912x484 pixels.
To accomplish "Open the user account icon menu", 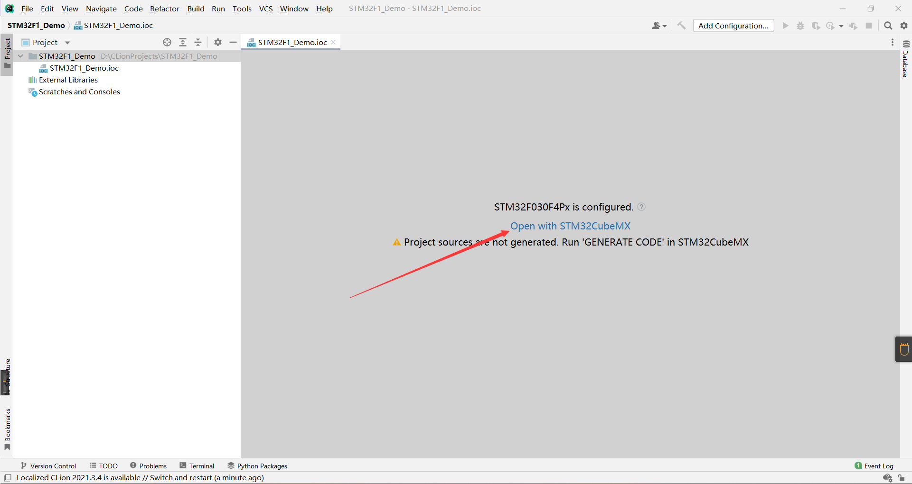I will [x=659, y=26].
